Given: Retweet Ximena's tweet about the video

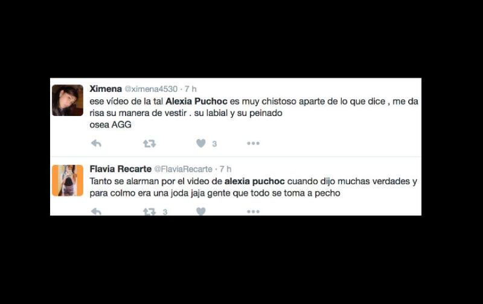Looking at the screenshot, I should (149, 143).
